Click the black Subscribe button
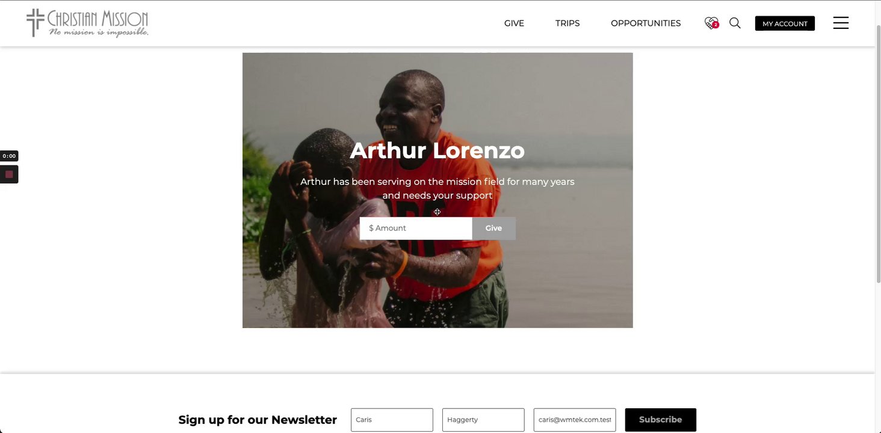This screenshot has width=881, height=433. point(660,420)
